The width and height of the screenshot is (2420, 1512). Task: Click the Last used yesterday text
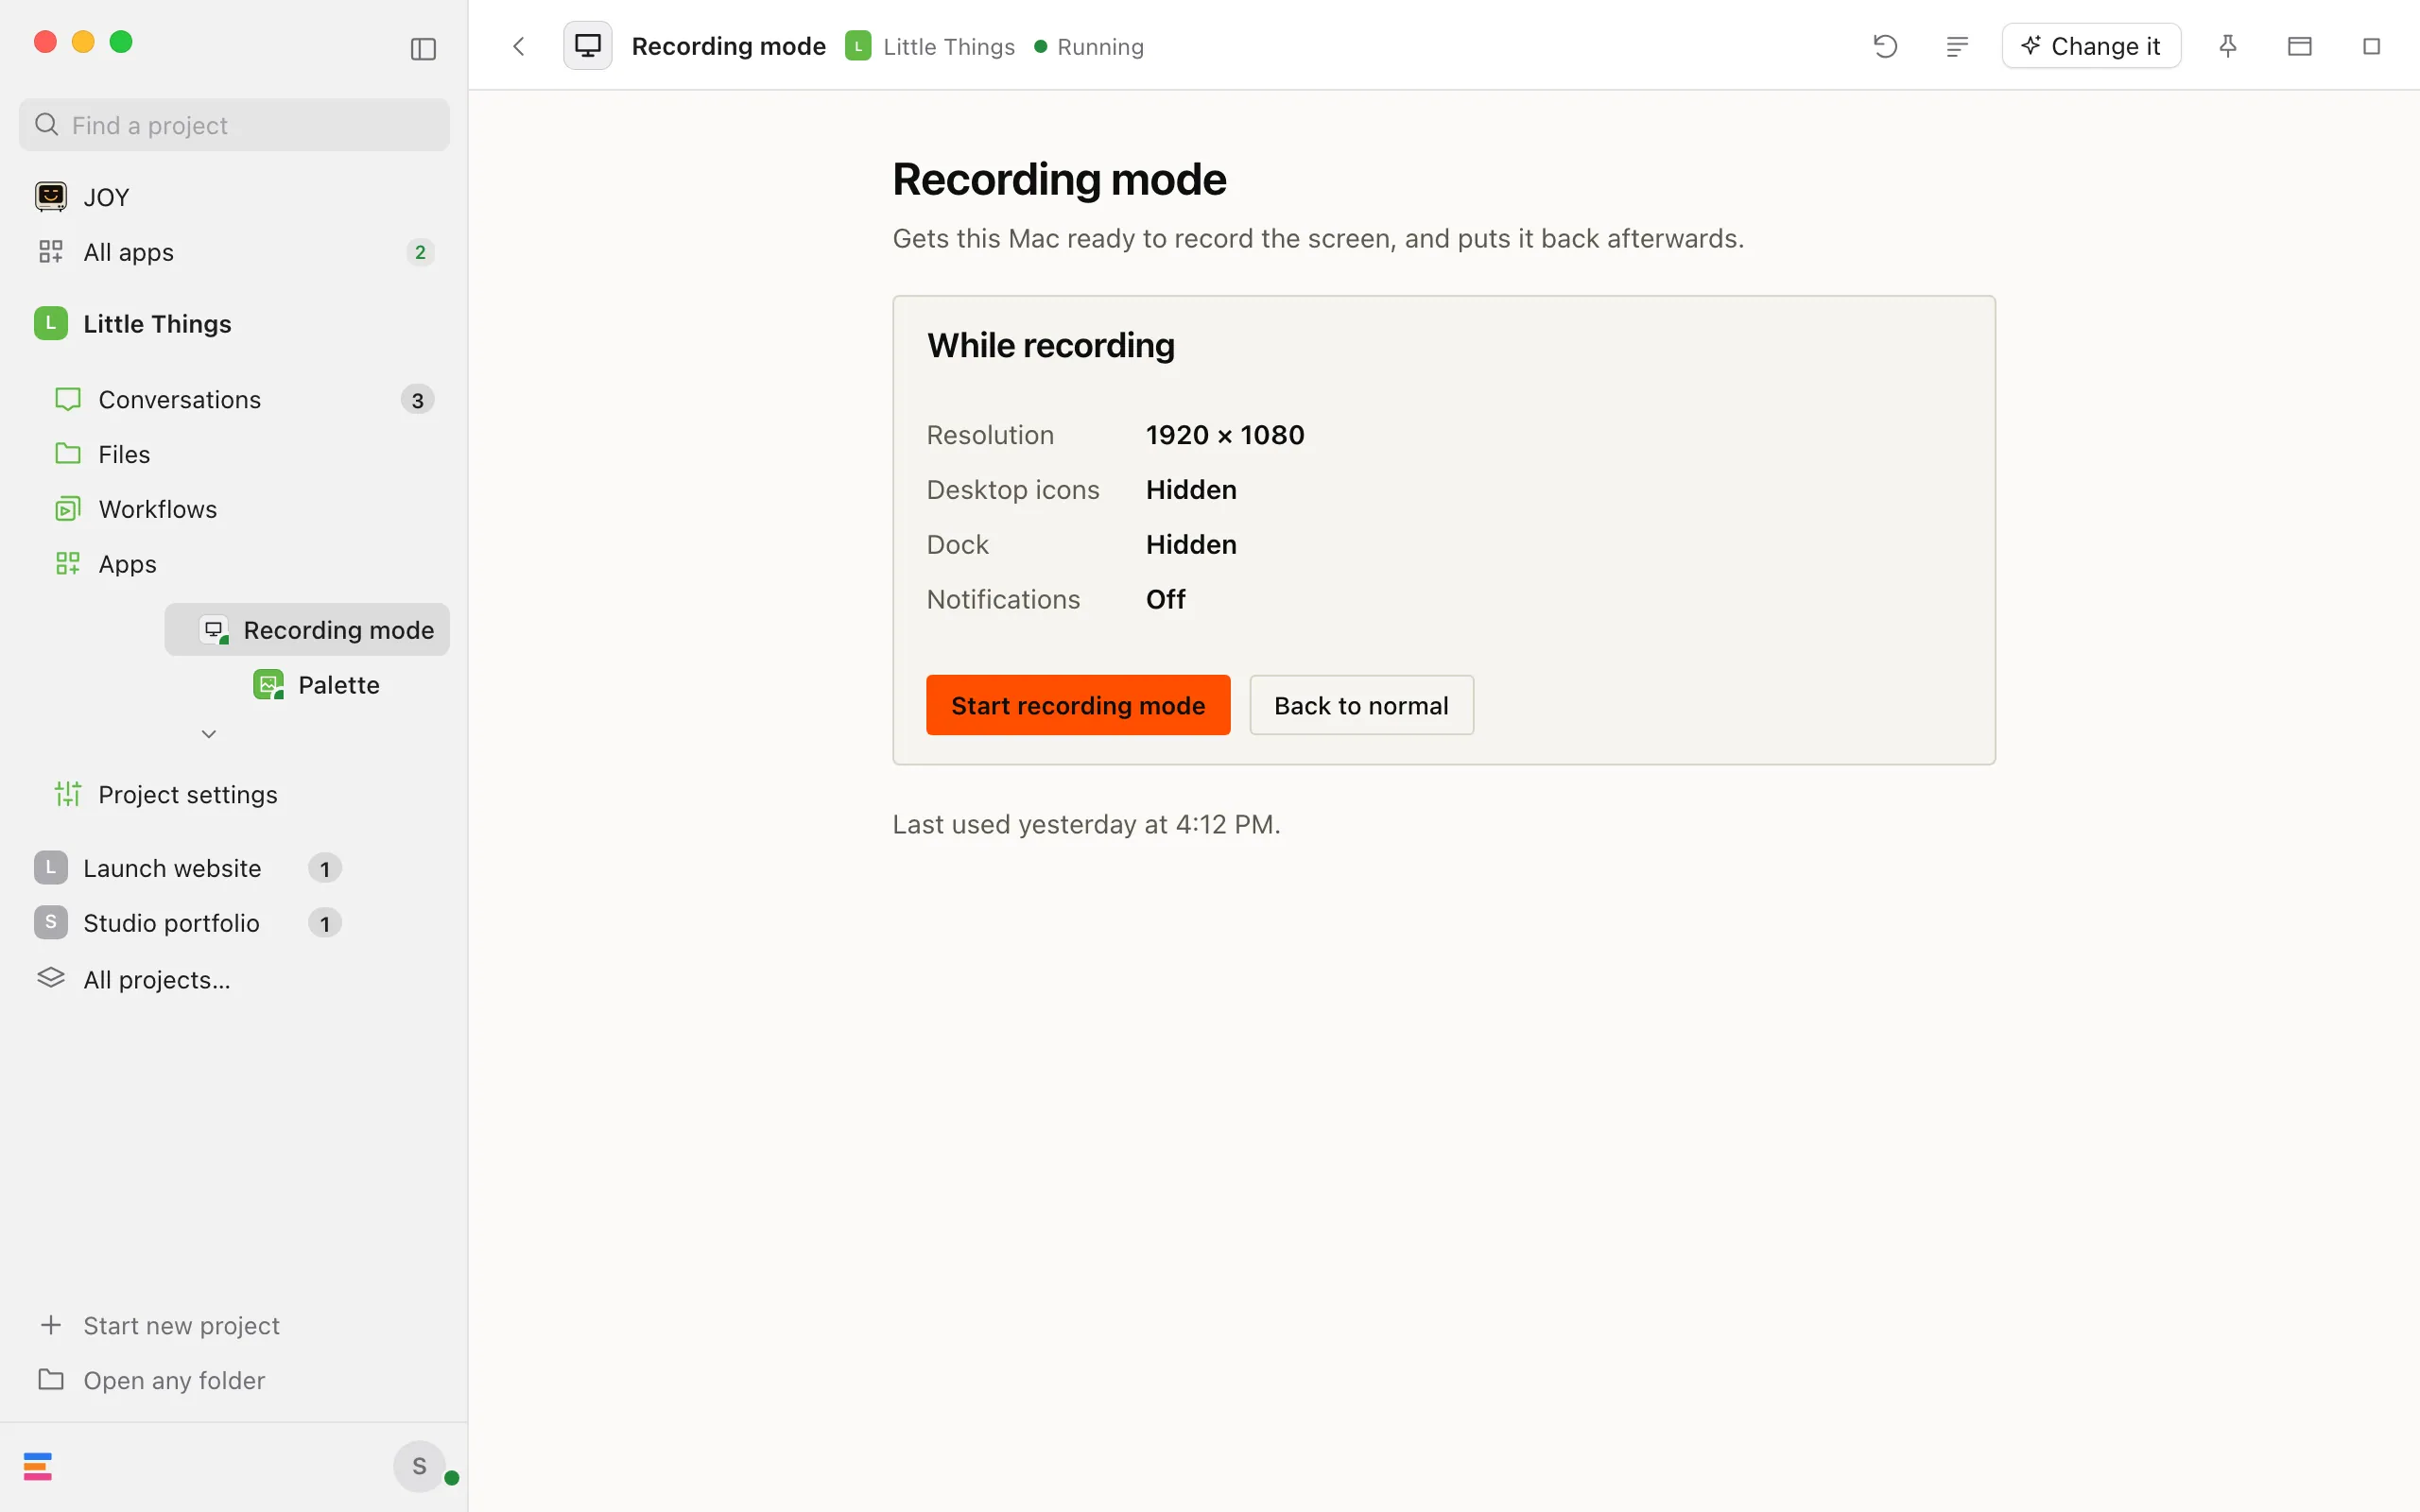(1086, 824)
